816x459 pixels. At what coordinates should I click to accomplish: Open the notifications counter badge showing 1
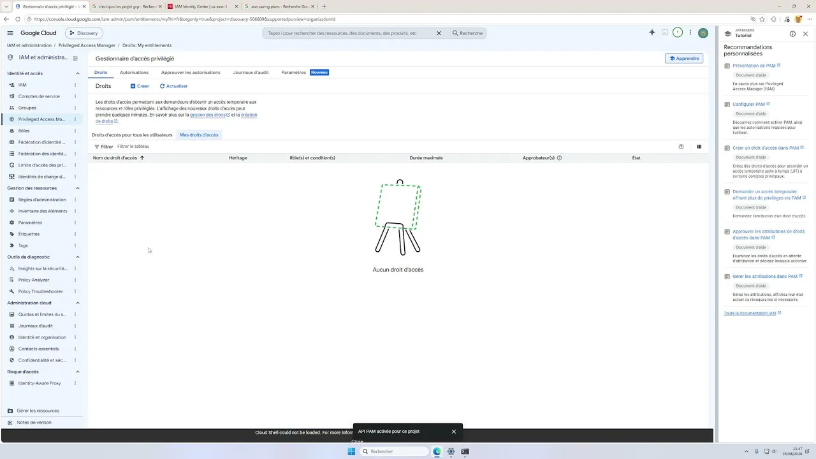[x=678, y=33]
